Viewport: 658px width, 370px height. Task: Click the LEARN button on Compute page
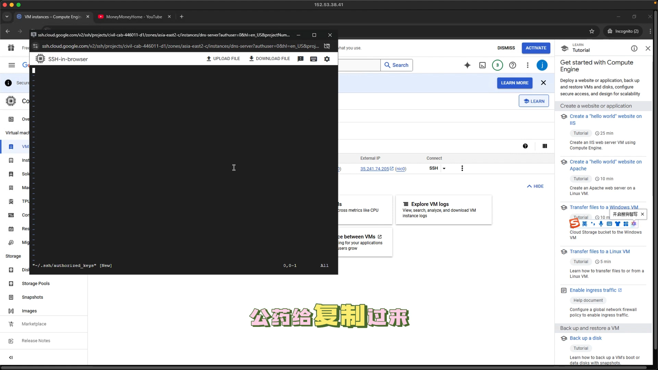(534, 101)
